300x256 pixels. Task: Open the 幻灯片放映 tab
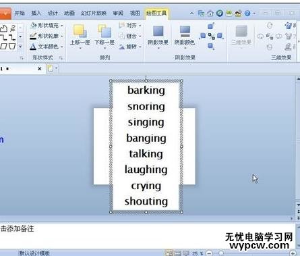click(x=94, y=14)
